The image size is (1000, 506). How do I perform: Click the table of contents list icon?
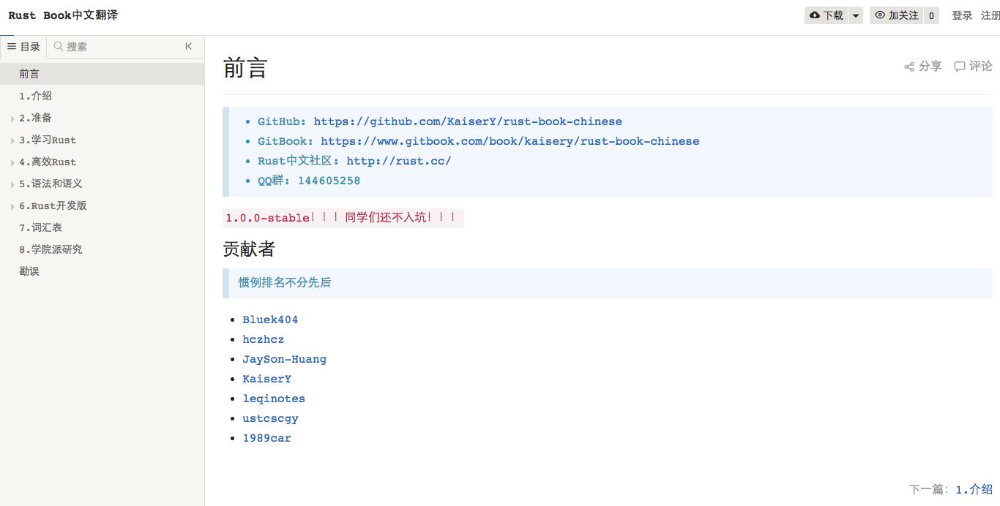point(12,46)
